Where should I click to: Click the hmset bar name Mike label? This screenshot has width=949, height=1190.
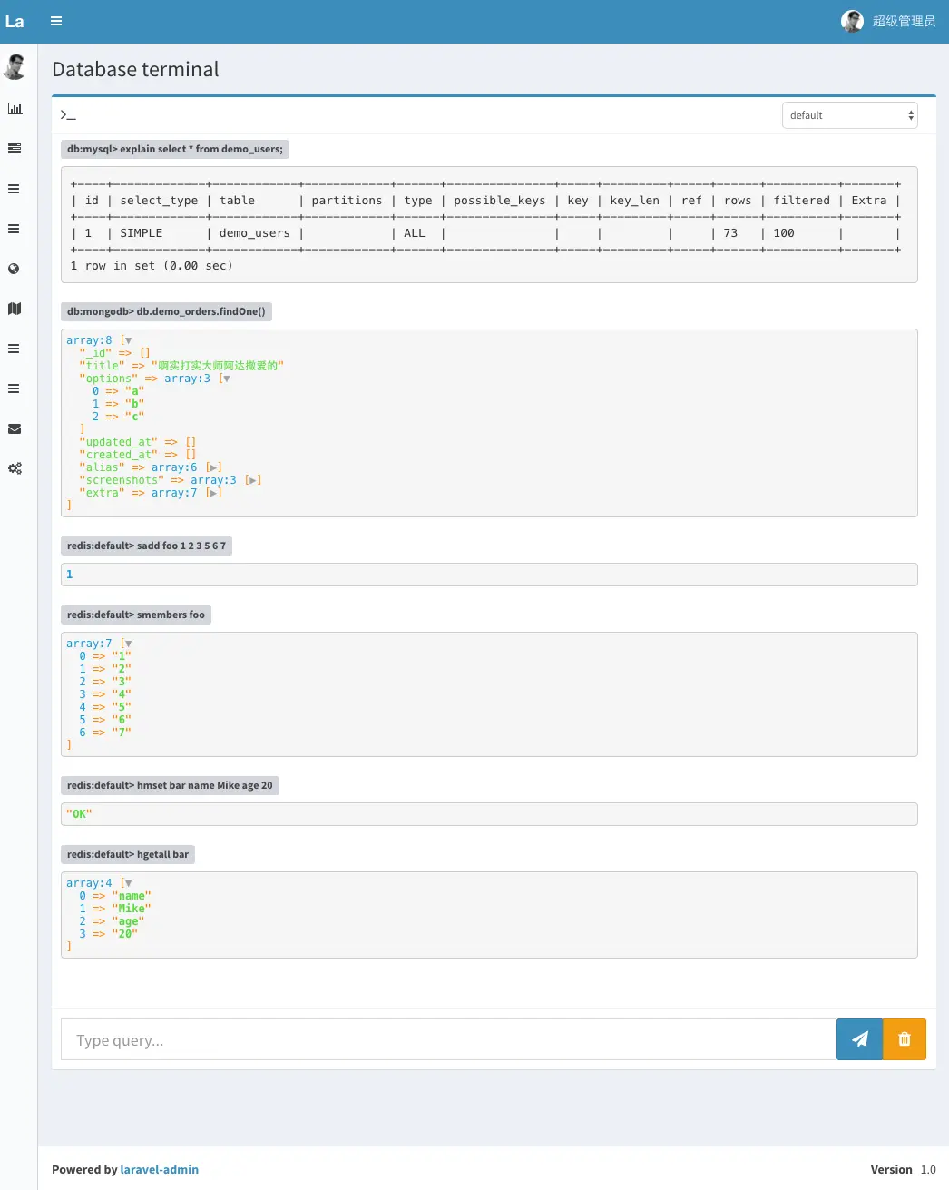(170, 785)
